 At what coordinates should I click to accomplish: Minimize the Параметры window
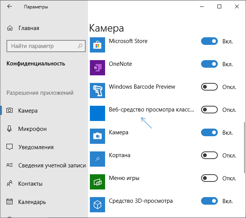202,6
